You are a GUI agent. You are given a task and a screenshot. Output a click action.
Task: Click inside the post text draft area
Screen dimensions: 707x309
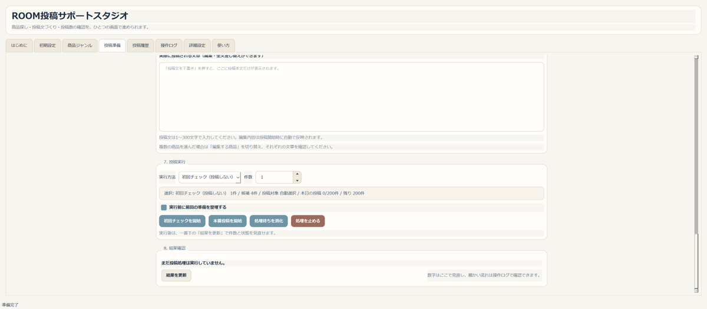pyautogui.click(x=351, y=97)
